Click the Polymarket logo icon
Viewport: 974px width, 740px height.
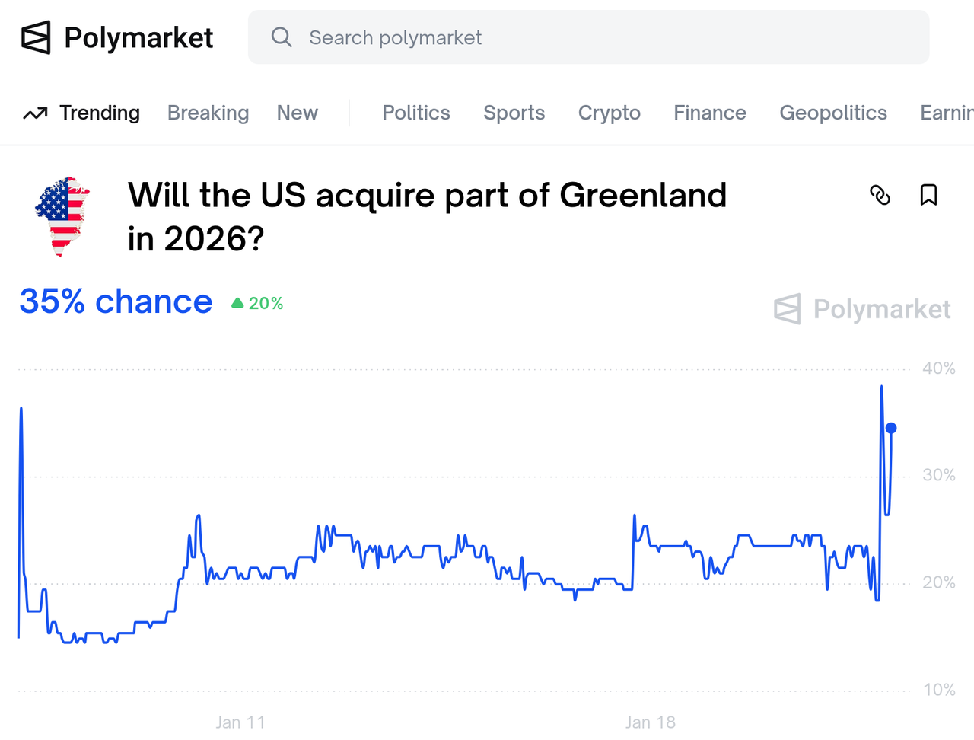click(x=36, y=37)
